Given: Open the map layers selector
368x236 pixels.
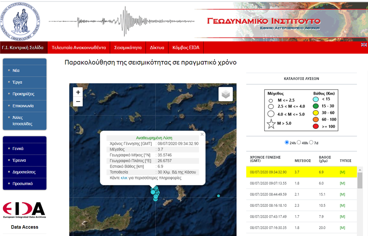Looking at the screenshot, I should point(225,94).
